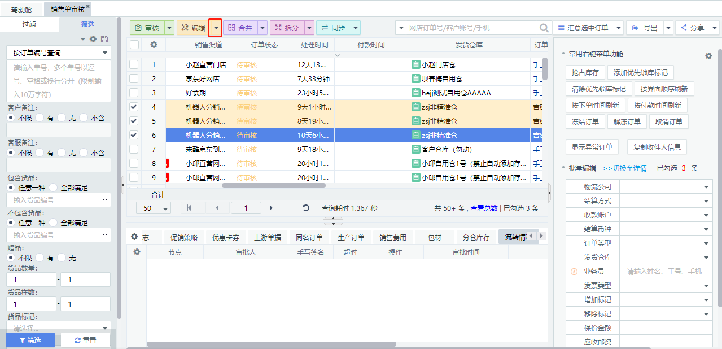Uncheck the checkbox for row 4
This screenshot has height=349, width=722.
point(134,107)
